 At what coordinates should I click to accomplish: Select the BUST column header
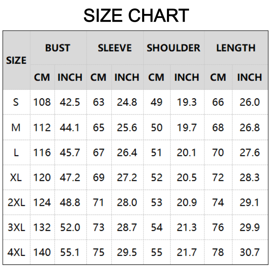(58, 48)
